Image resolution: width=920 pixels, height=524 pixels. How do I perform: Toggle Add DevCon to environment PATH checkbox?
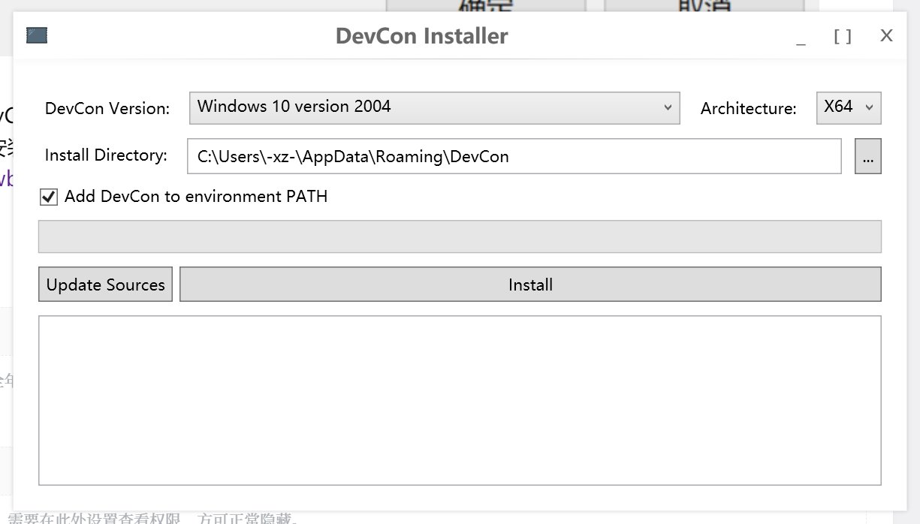49,197
